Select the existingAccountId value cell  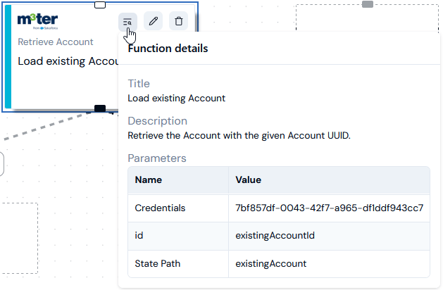tap(329, 236)
